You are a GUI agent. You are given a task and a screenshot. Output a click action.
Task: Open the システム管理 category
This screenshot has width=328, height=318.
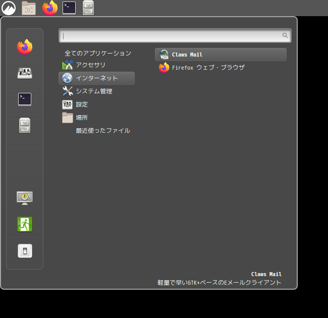point(97,91)
